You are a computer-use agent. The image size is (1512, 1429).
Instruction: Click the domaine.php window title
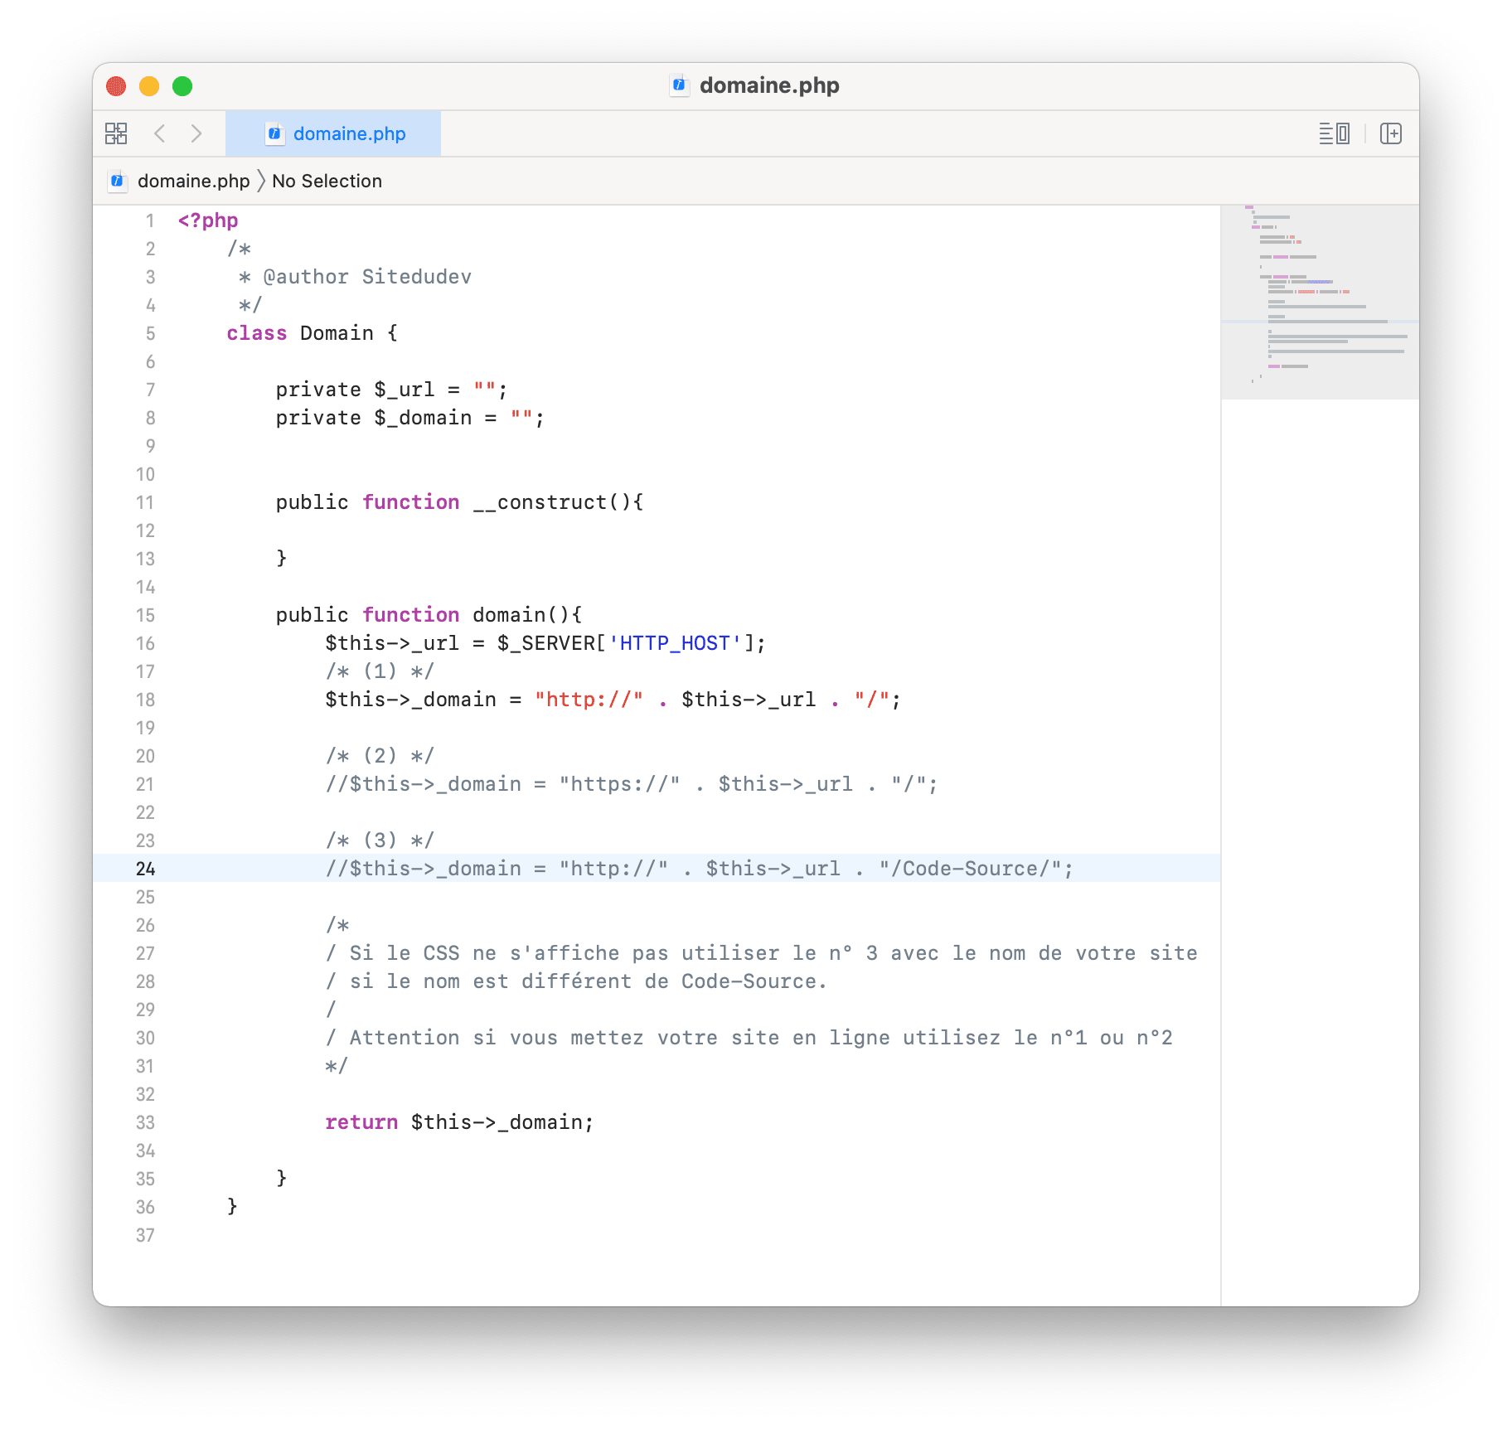point(769,85)
